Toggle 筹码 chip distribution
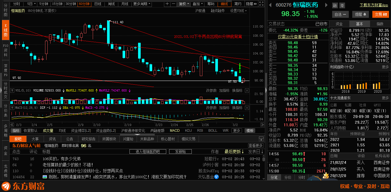 [x=211, y=4]
